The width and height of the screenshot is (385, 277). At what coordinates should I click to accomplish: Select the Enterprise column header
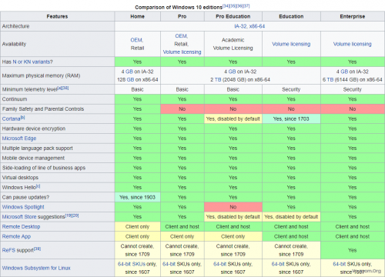(x=353, y=16)
